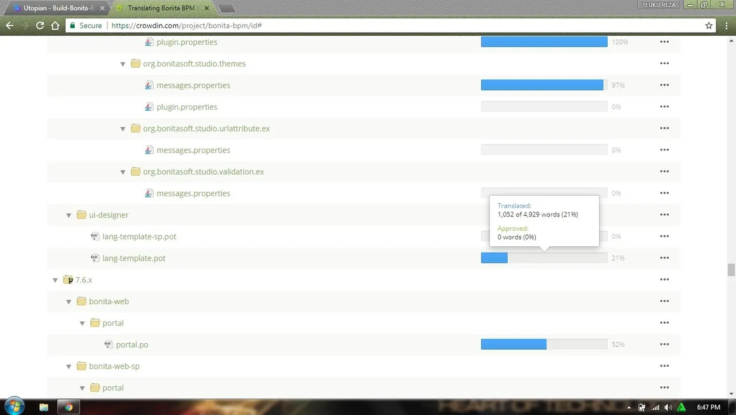Click the taskbar clock showing 6:47 PM

click(708, 407)
